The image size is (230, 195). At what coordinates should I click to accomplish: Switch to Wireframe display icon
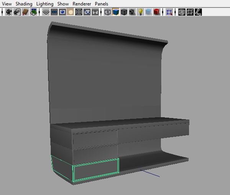click(107, 12)
